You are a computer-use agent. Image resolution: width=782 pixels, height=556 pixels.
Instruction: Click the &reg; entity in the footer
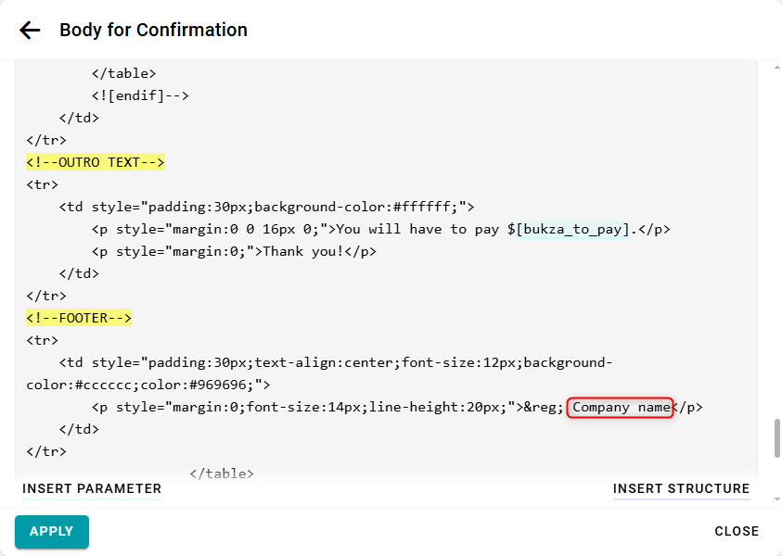[x=543, y=408]
